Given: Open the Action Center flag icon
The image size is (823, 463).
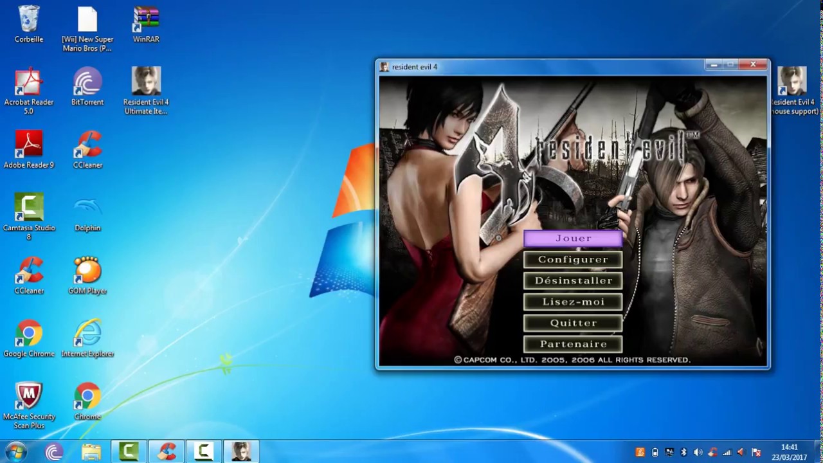Looking at the screenshot, I should point(756,452).
